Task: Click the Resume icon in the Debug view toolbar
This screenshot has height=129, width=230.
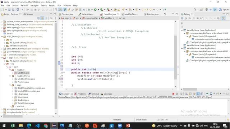Action: point(190,18)
